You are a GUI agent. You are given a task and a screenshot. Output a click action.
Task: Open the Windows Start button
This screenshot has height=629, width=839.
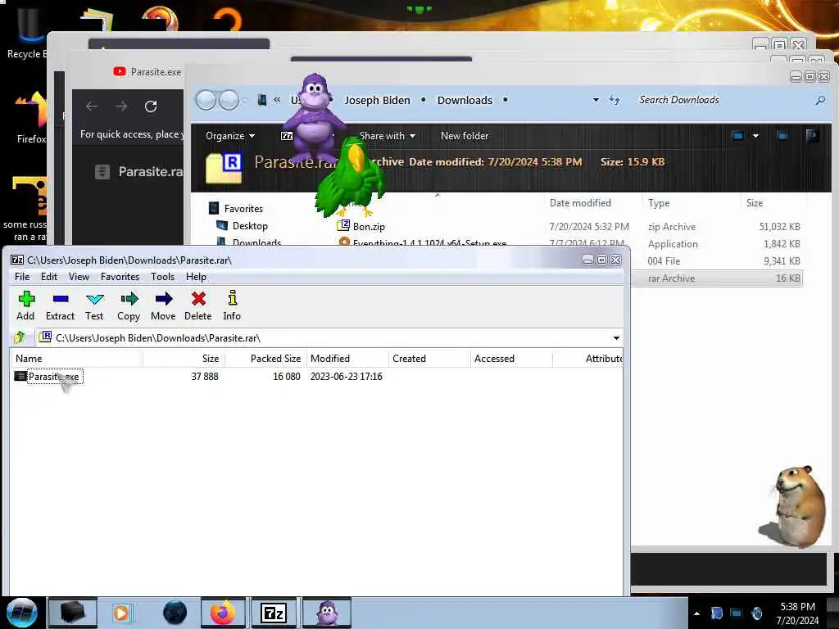click(x=22, y=613)
